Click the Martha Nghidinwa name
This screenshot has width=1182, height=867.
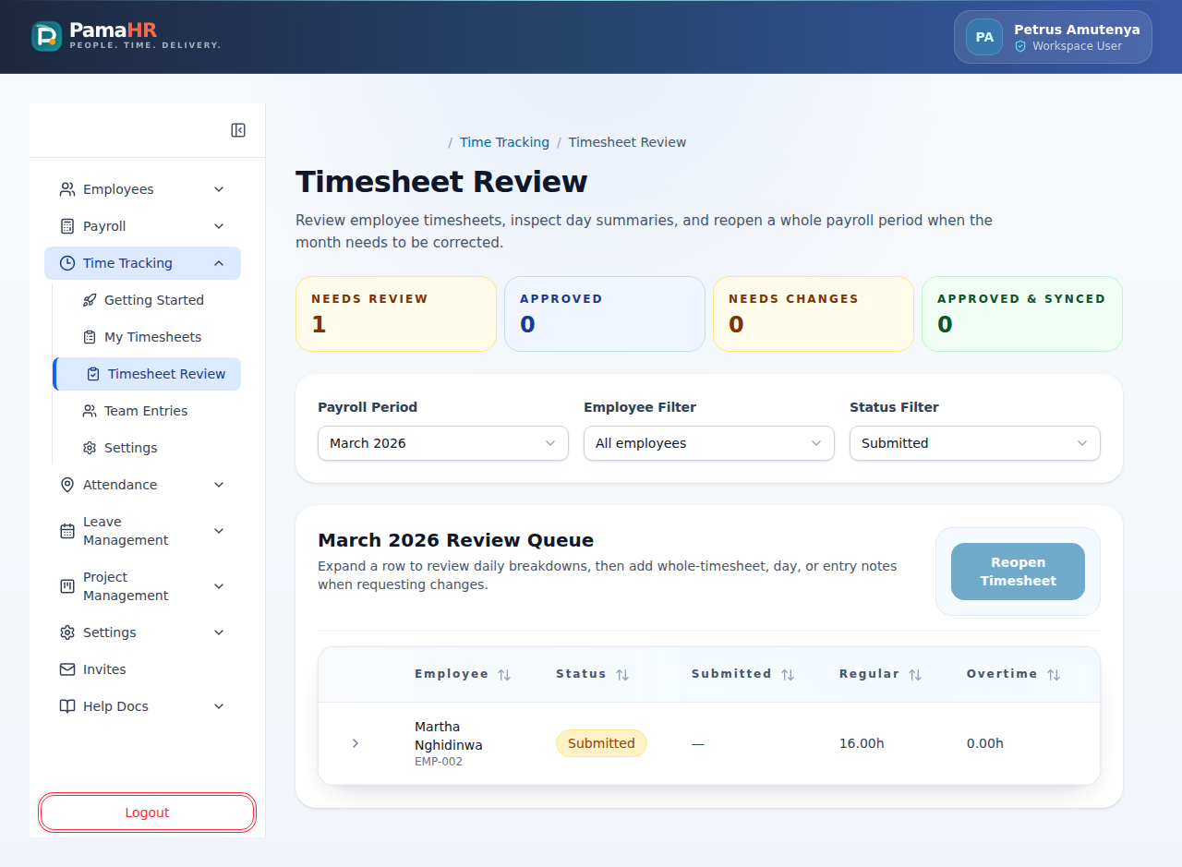click(x=449, y=736)
